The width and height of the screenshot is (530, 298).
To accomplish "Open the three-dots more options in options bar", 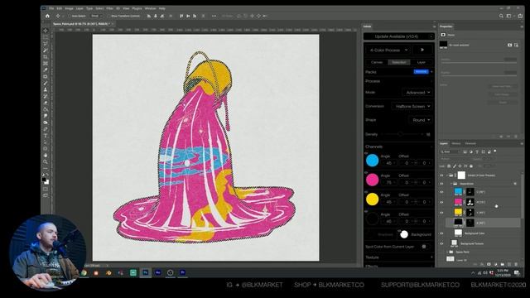I will (x=214, y=16).
